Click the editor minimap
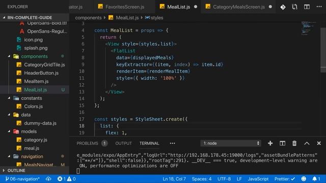The image size is (326, 183). 309,28
